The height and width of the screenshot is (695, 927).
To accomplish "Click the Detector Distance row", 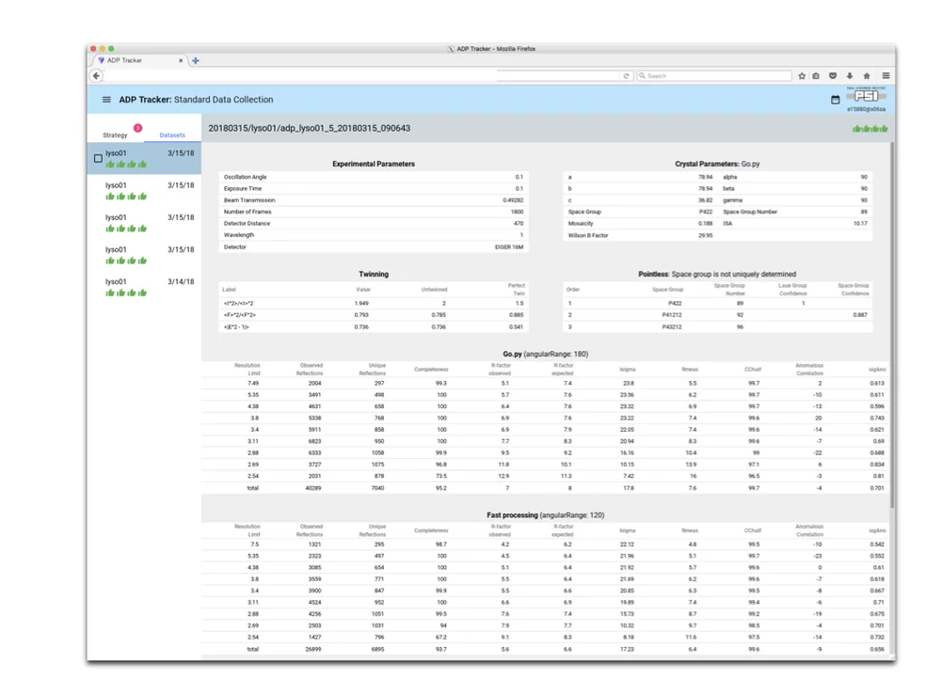I will (x=374, y=224).
